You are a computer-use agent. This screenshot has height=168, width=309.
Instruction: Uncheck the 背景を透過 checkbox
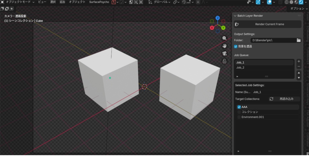[x=236, y=46]
